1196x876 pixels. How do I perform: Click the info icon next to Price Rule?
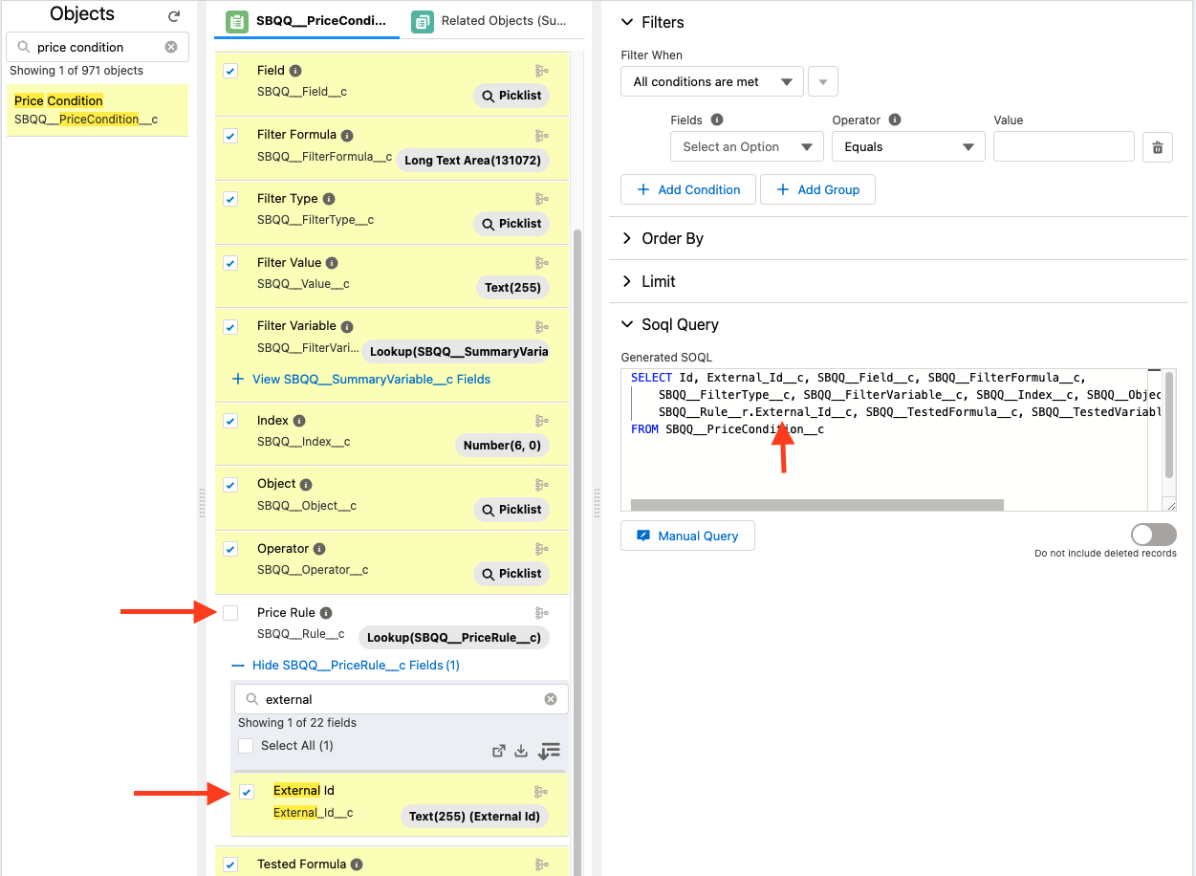coord(326,613)
